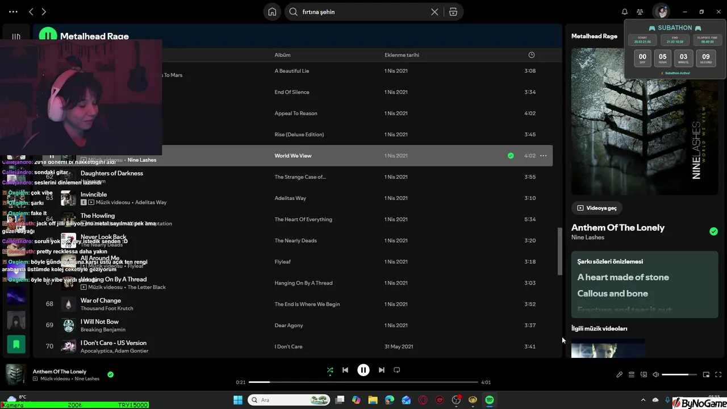727x409 pixels.
Task: Open the End Of Silence album cell
Action: tap(292, 92)
